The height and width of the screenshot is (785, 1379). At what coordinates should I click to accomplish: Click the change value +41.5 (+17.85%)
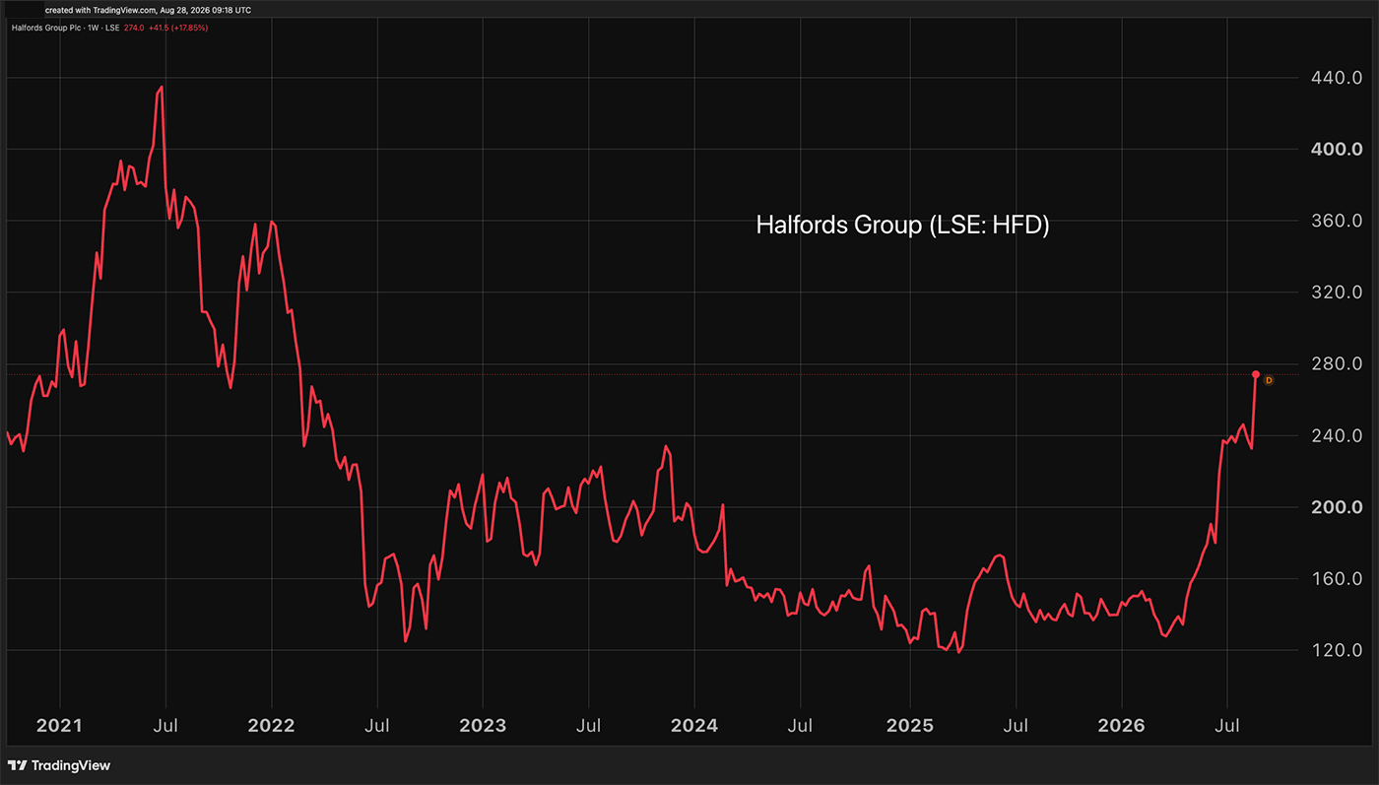178,27
